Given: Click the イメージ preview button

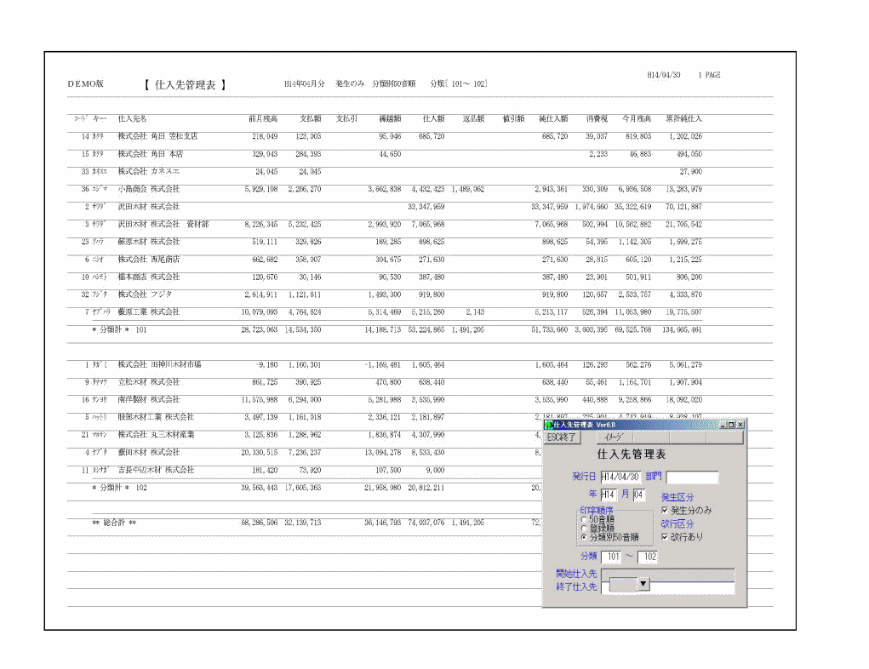Looking at the screenshot, I should point(614,437).
